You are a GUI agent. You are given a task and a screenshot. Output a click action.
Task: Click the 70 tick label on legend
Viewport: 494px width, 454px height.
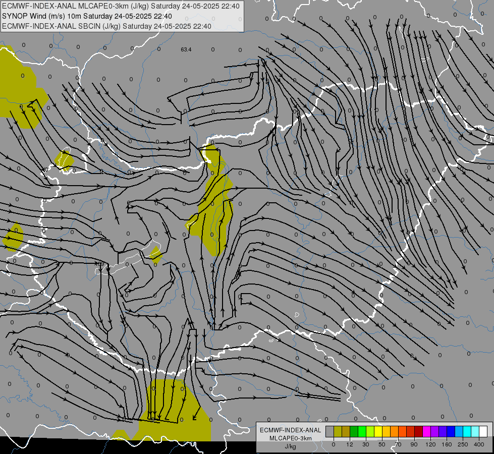(398, 444)
